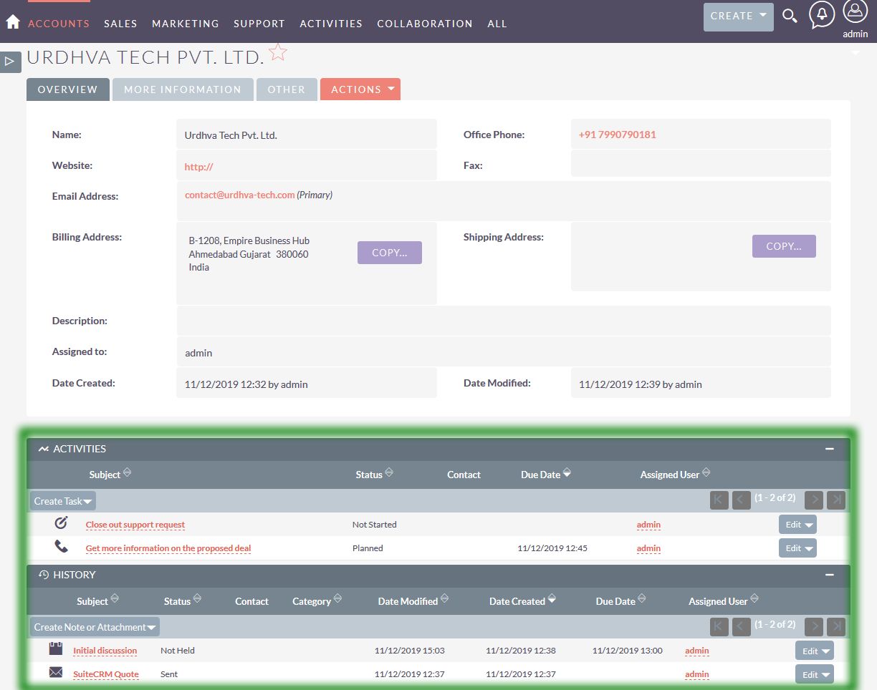Copy the shipping address
This screenshot has width=877, height=690.
784,246
